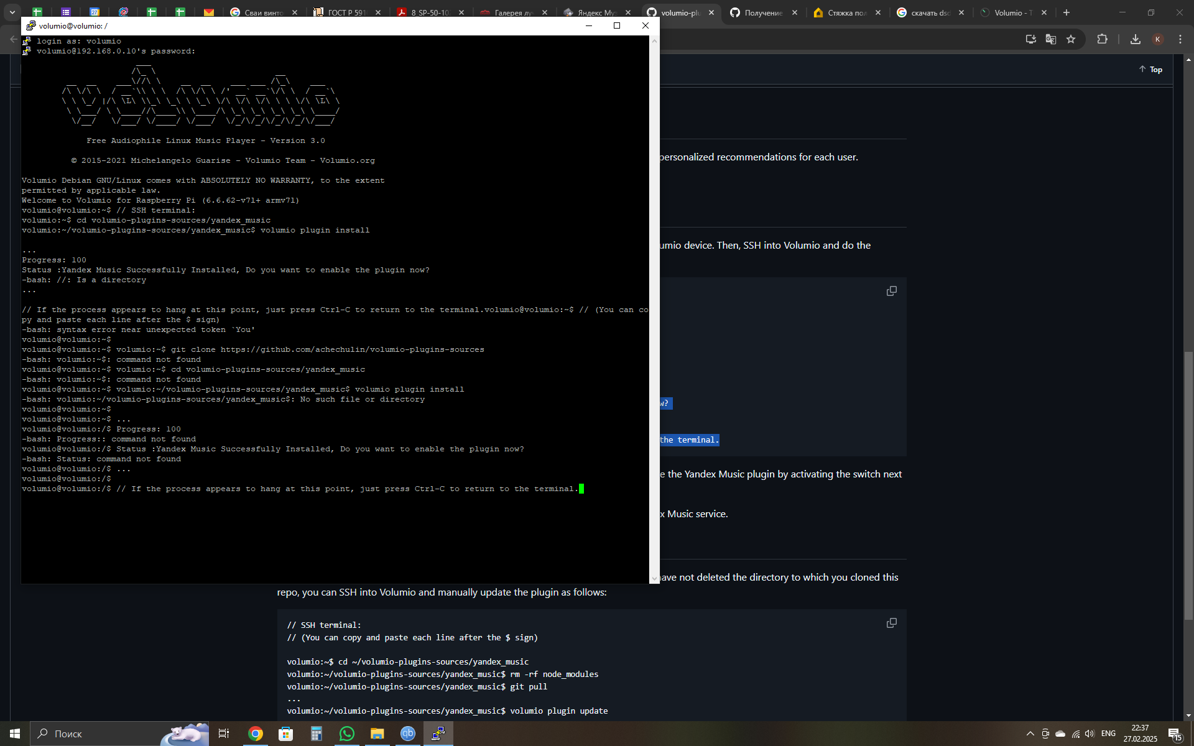Copy the install code block on GitHub

tap(891, 291)
